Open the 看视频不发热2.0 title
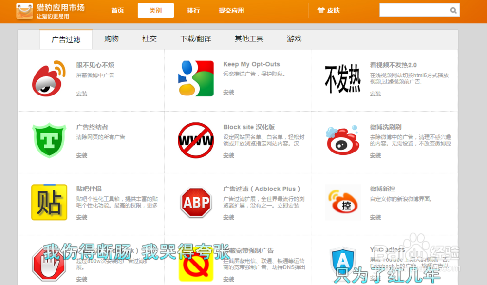Screen dimensions: 487x285 [x=393, y=65]
